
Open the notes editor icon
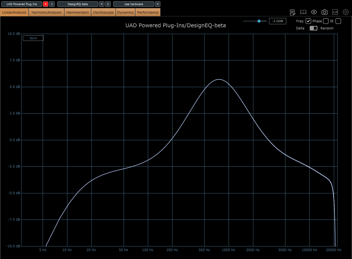[x=292, y=12]
